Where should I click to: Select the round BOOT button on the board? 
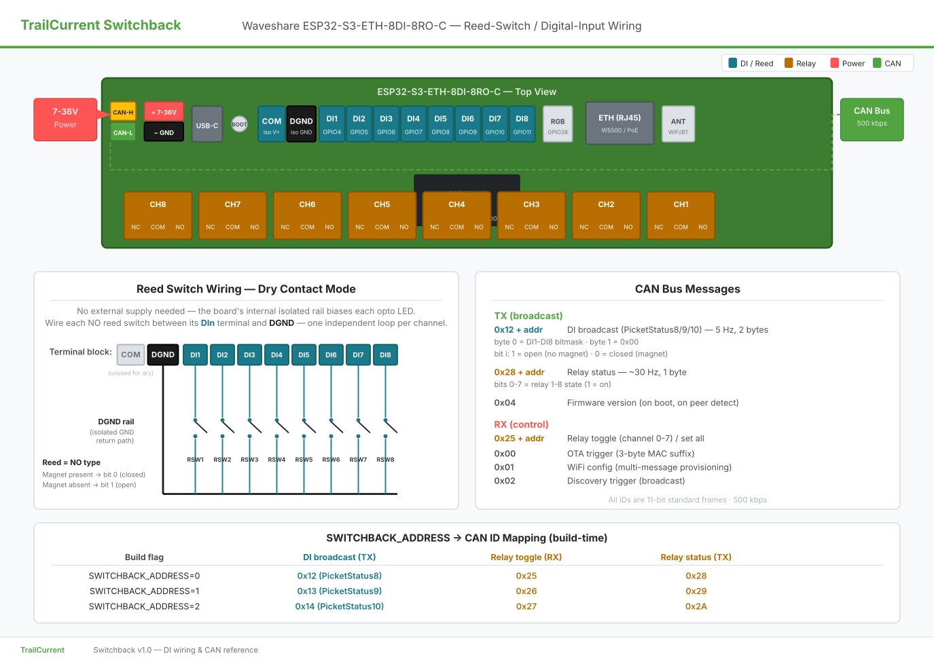(239, 124)
